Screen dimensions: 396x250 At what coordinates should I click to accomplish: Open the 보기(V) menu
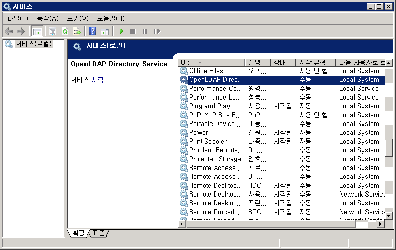pos(78,18)
